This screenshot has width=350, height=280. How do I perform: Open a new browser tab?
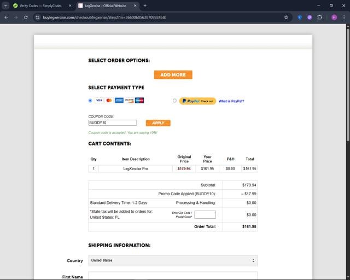pos(145,6)
